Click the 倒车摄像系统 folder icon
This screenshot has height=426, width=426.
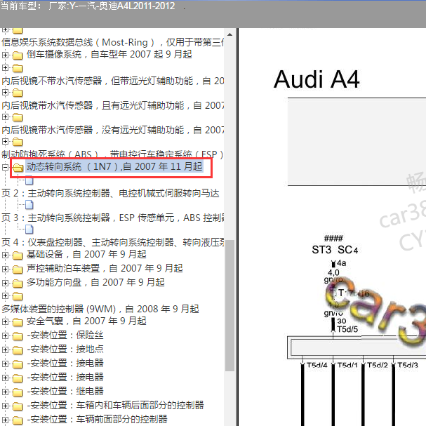(18, 55)
